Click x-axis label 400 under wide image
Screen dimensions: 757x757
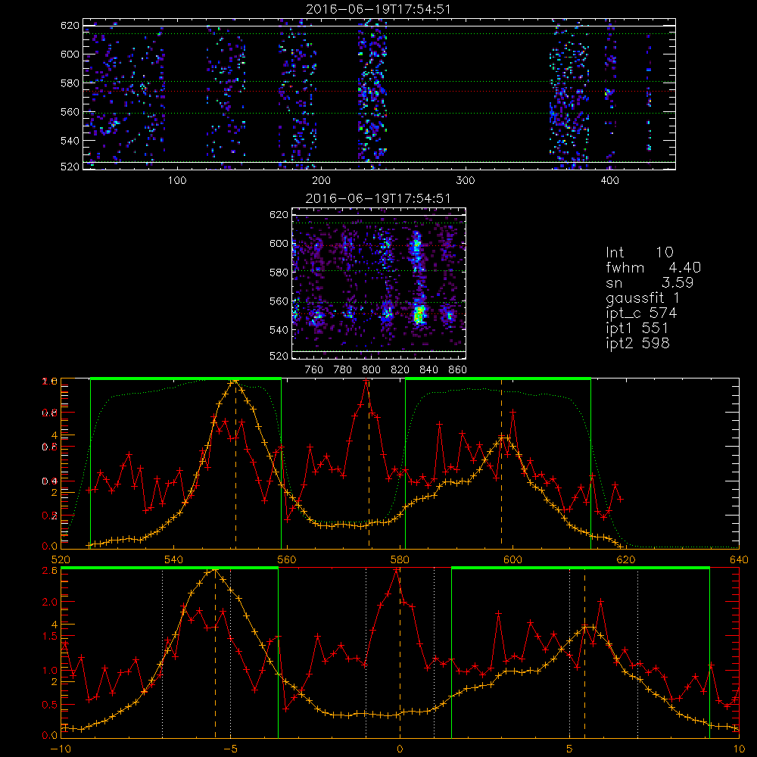609,181
